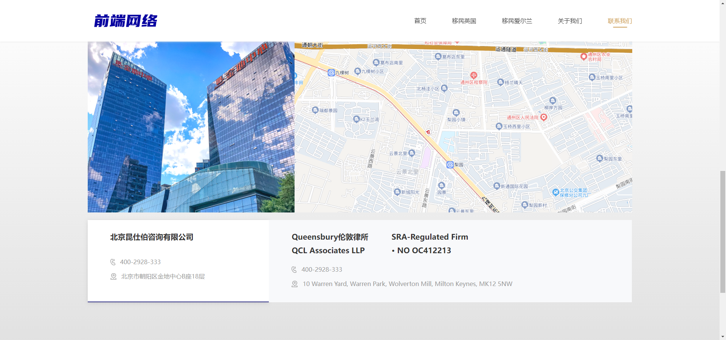Click the 九棵树小区 residential marker
The image size is (726, 340).
[357, 71]
